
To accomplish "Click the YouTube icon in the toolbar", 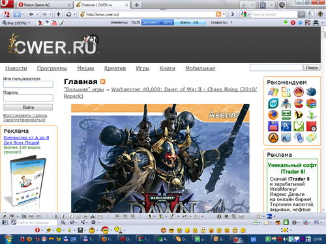I will (x=54, y=22).
